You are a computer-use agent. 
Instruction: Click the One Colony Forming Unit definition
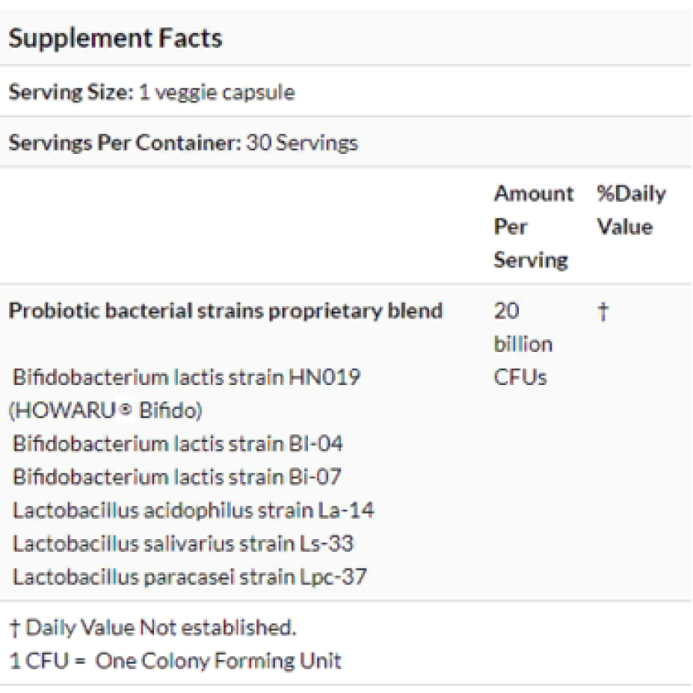[x=219, y=661]
